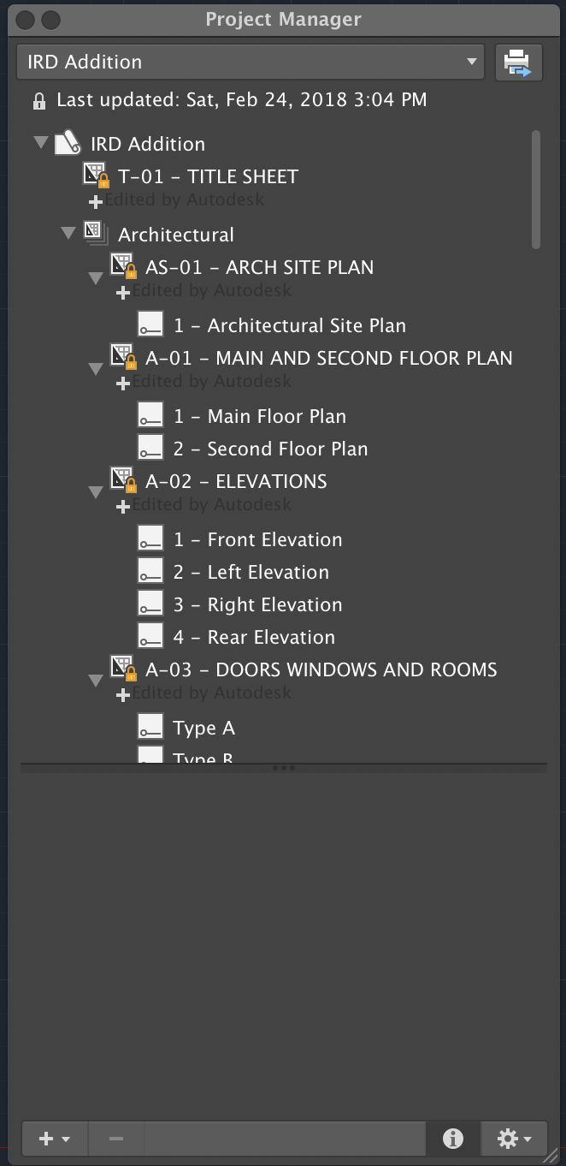Click the sheet icon for T-01 TITLE SHEET
This screenshot has height=1166, width=566.
pyautogui.click(x=96, y=175)
